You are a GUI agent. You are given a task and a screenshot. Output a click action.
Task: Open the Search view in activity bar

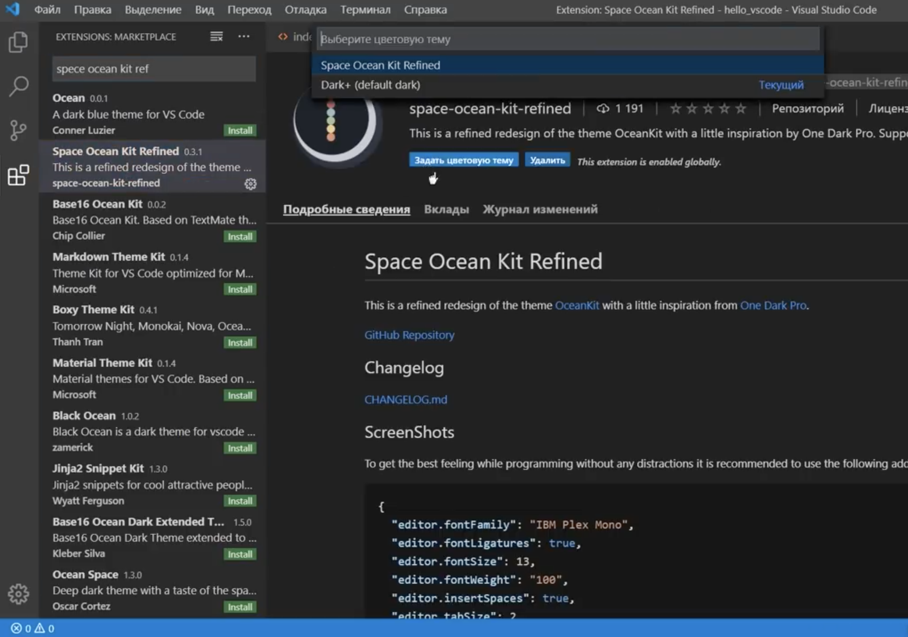coord(18,86)
